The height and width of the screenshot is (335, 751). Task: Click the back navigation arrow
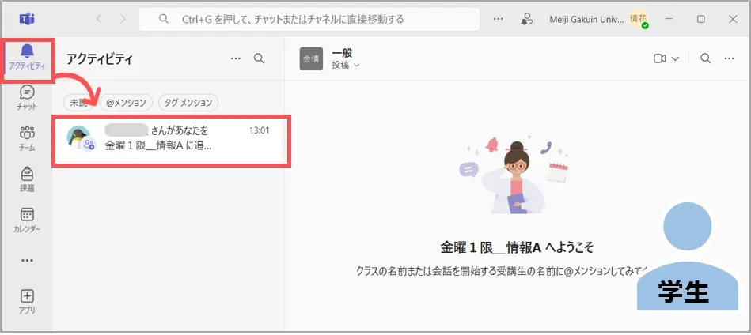pyautogui.click(x=99, y=18)
